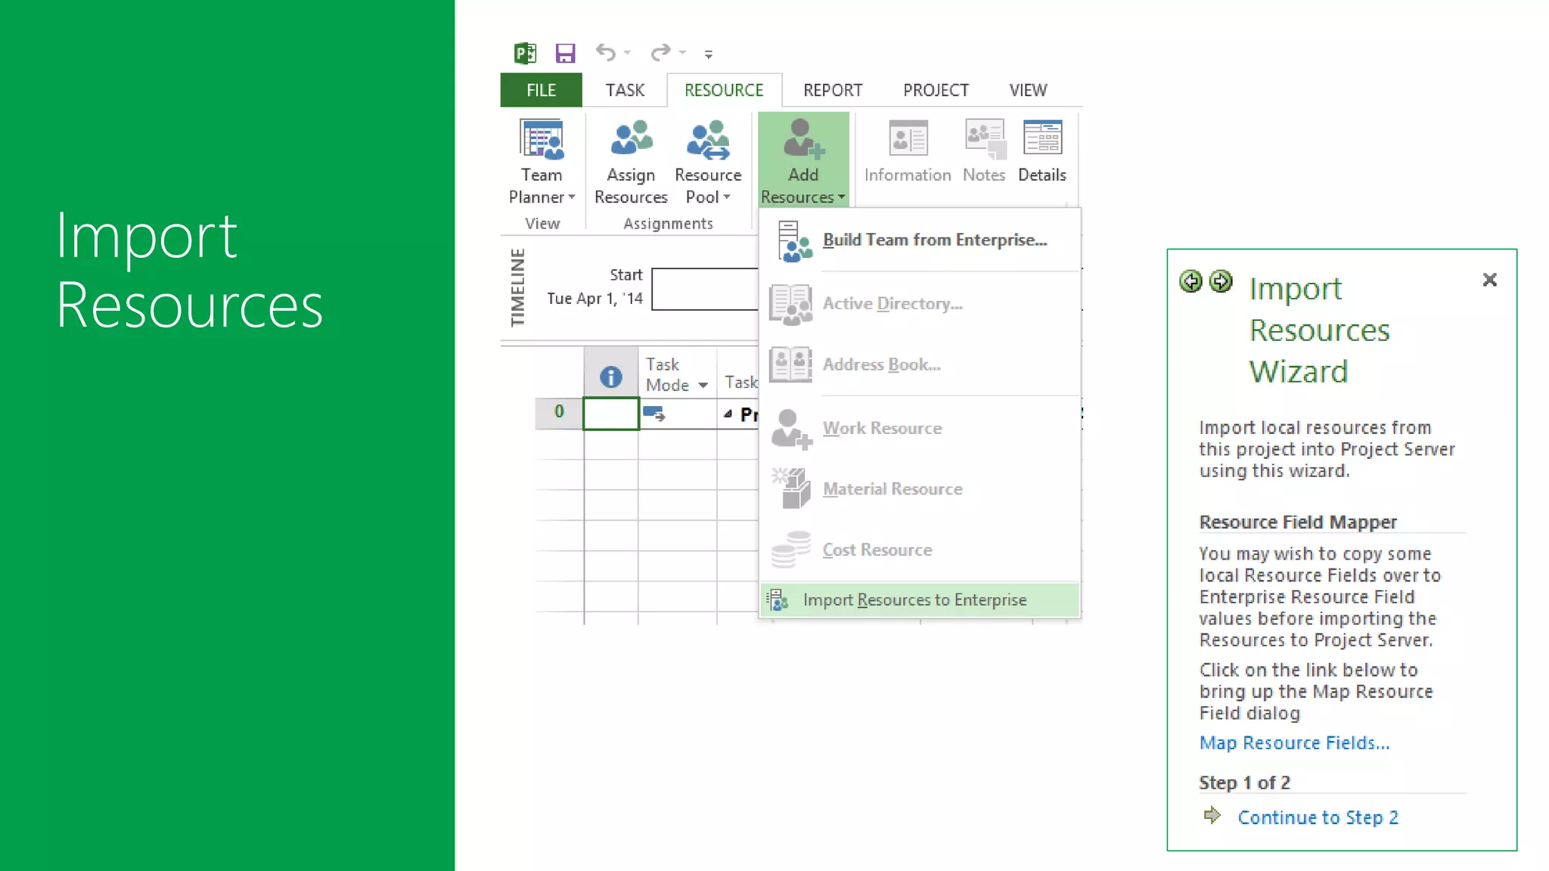Click the Undo arrow icon
The height and width of the screenshot is (871, 1549).
606,52
